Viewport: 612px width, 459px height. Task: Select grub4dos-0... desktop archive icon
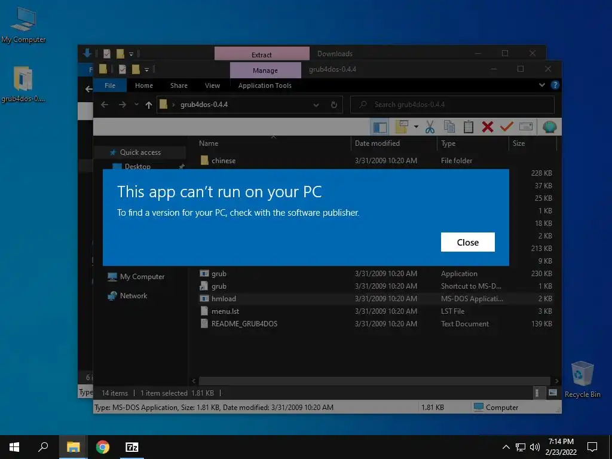click(23, 84)
